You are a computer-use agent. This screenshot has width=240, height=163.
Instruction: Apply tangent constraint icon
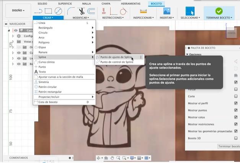click(123, 11)
